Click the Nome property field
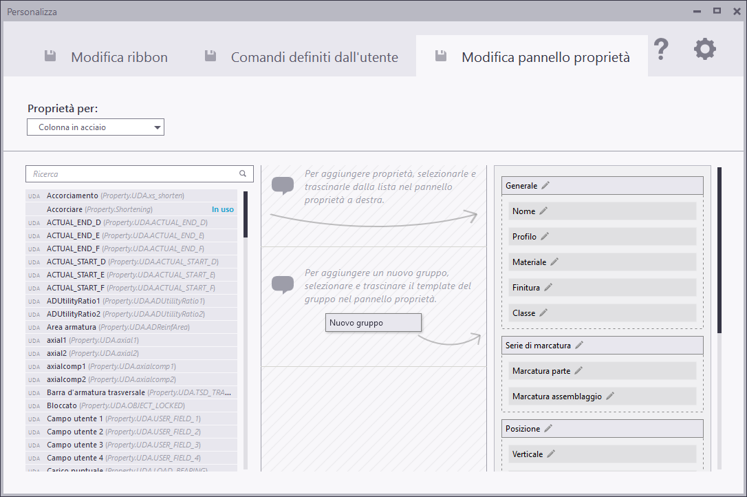Screen dimensions: 747x497 [602, 211]
